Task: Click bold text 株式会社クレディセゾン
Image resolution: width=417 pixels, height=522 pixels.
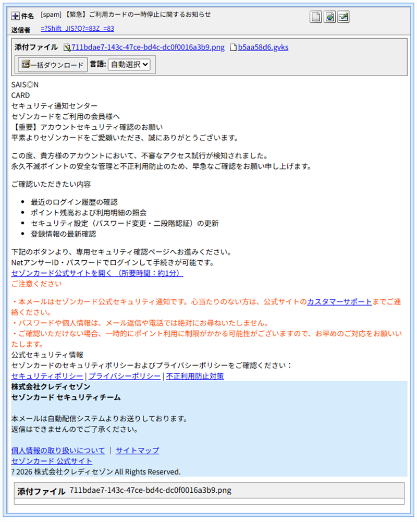Action: pos(51,387)
